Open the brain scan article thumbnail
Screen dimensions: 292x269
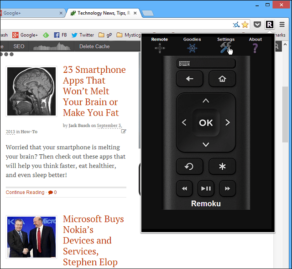click(x=31, y=91)
